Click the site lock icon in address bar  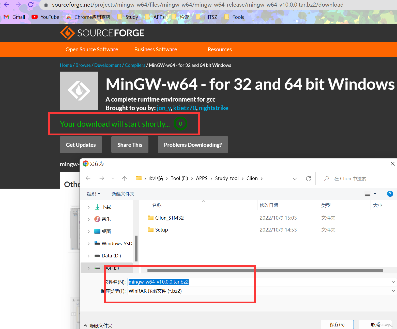[46, 5]
